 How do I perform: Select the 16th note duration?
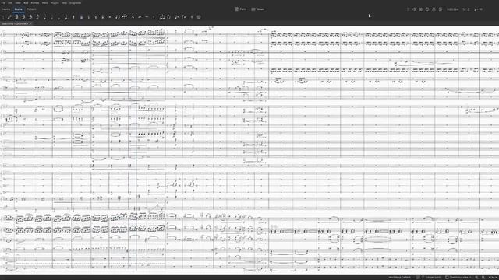coord(30,17)
